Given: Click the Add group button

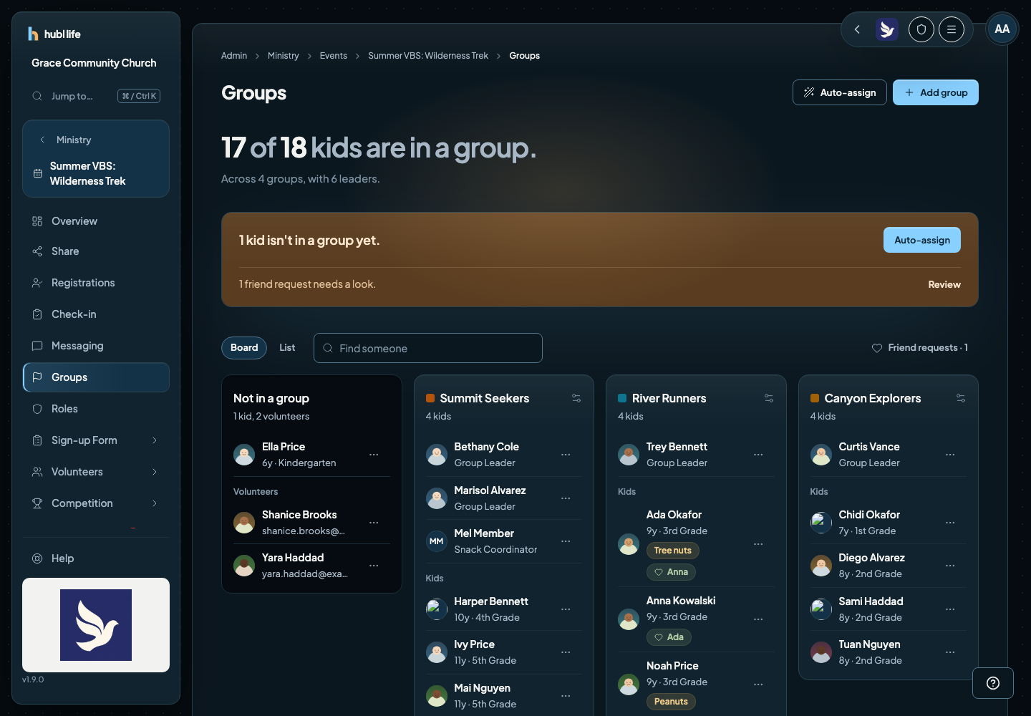Looking at the screenshot, I should click(936, 92).
